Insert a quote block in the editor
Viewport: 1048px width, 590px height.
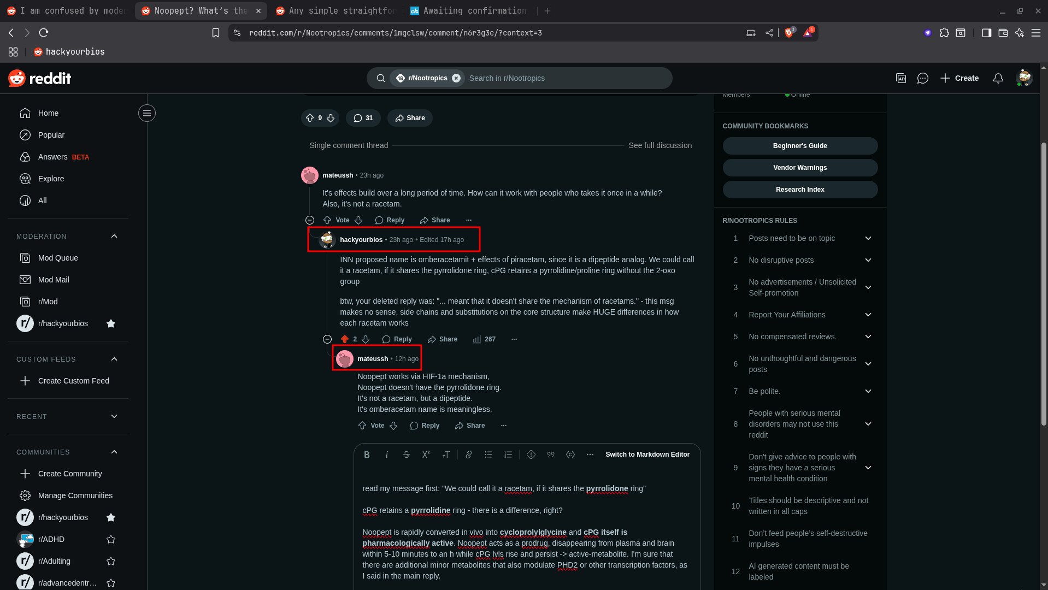550,455
